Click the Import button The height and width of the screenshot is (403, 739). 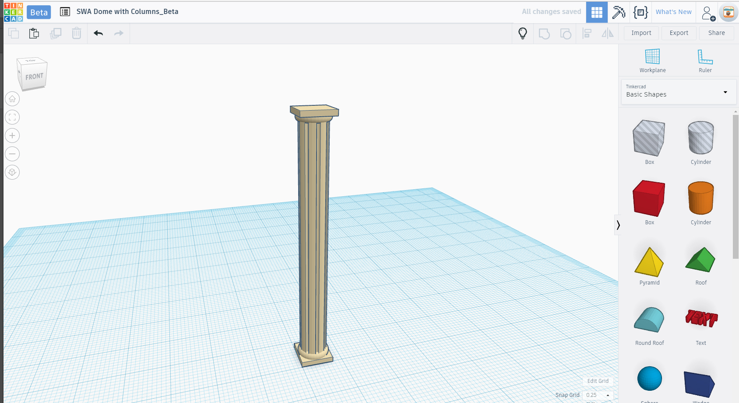tap(641, 33)
